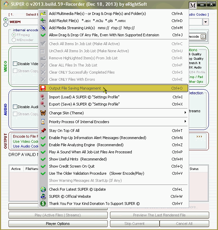This screenshot has width=218, height=230.
Task: Expand Priority Process Of Internal Encoders arrow
Action: coord(185,121)
